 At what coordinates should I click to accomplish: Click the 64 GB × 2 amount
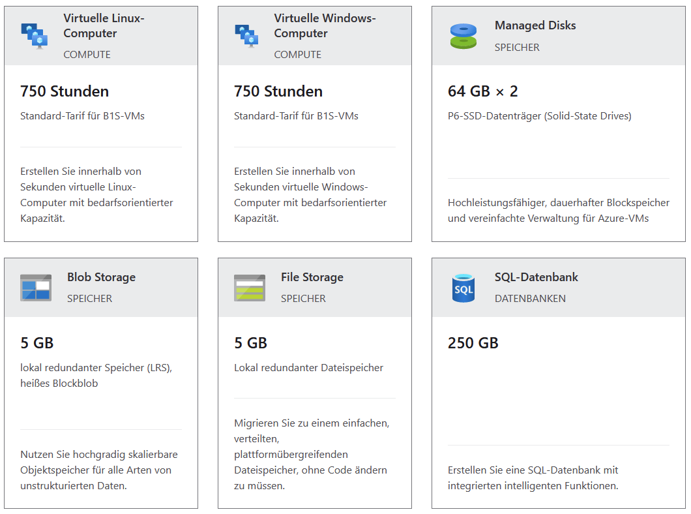(x=483, y=91)
